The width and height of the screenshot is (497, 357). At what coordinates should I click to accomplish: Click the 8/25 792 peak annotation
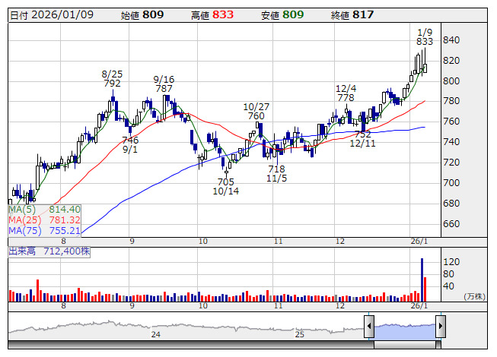pos(112,79)
